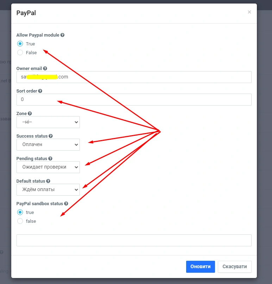
Task: Click the Success status help icon
Action: coord(51,136)
